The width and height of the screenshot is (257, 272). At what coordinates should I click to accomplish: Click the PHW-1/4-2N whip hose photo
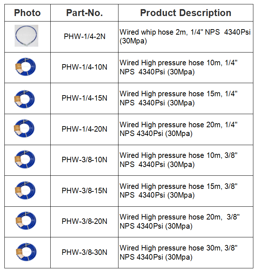click(x=26, y=36)
